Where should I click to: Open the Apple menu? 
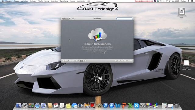(x=3, y=1)
